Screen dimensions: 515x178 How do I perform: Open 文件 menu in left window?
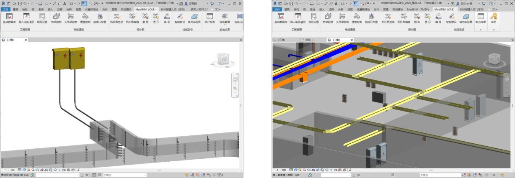click(x=6, y=9)
